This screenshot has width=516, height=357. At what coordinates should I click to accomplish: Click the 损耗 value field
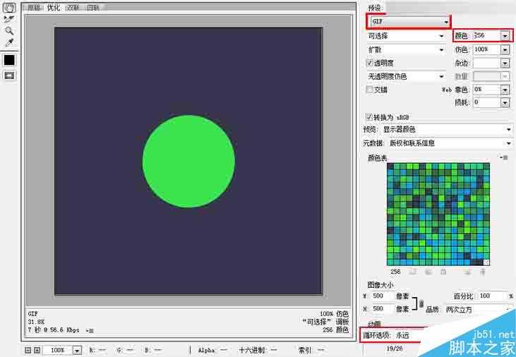point(487,103)
